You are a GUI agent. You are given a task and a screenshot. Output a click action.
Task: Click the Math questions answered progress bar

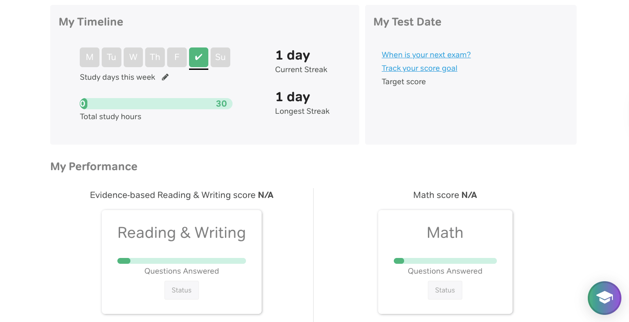pos(445,261)
